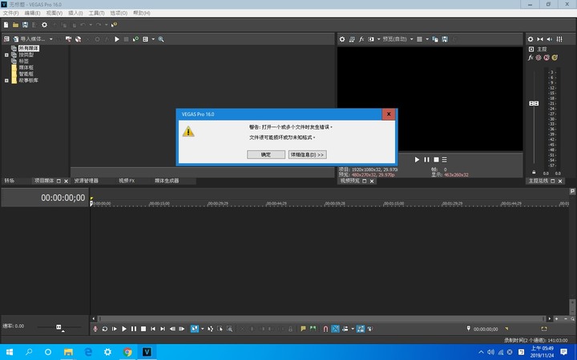577x360 pixels.
Task: Insert a marker with the yellow flag icon
Action: coord(303,329)
